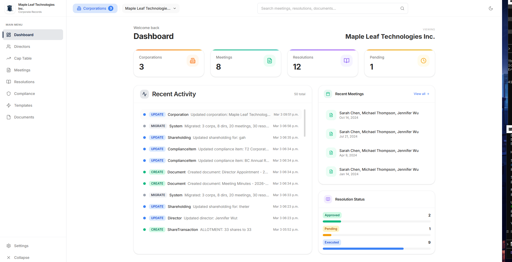
Task: Click the Resolutions book icon in sidebar
Action: (9, 82)
